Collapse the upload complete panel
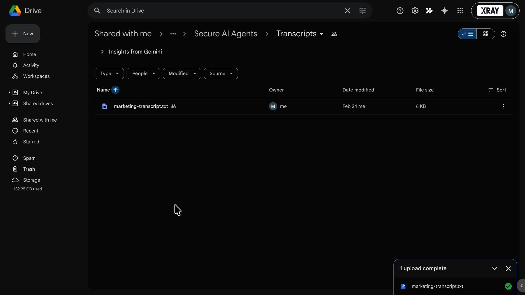The height and width of the screenshot is (295, 525). click(495, 269)
